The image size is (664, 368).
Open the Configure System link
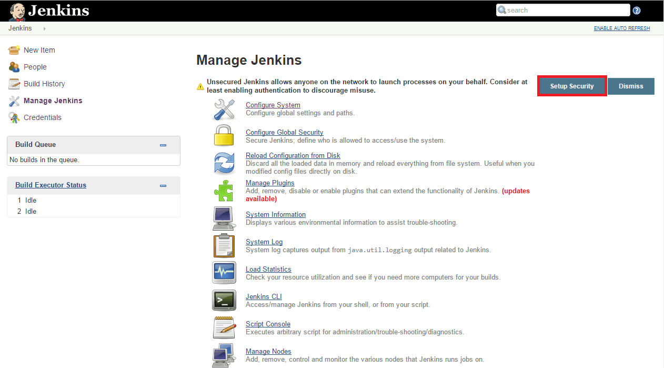pos(273,105)
